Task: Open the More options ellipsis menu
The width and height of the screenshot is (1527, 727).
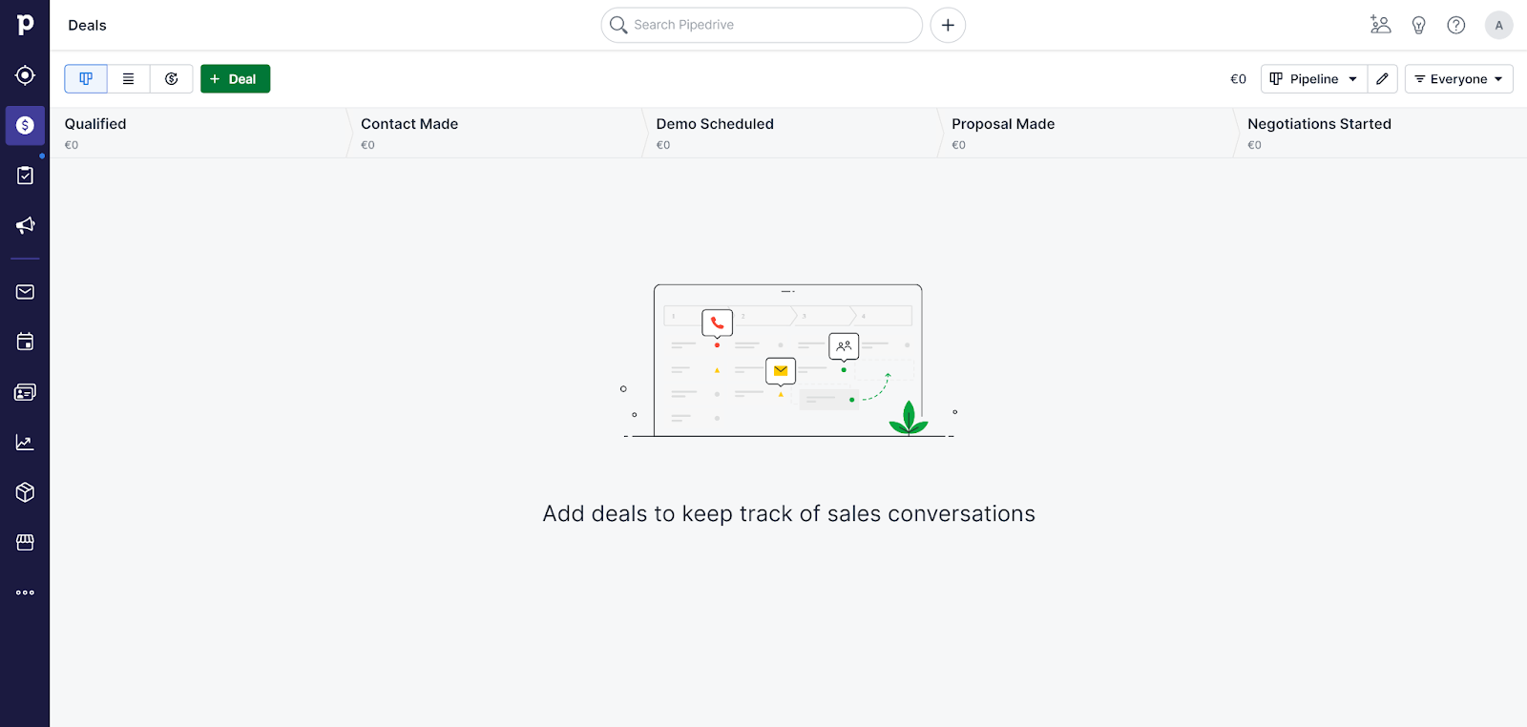Action: (25, 592)
